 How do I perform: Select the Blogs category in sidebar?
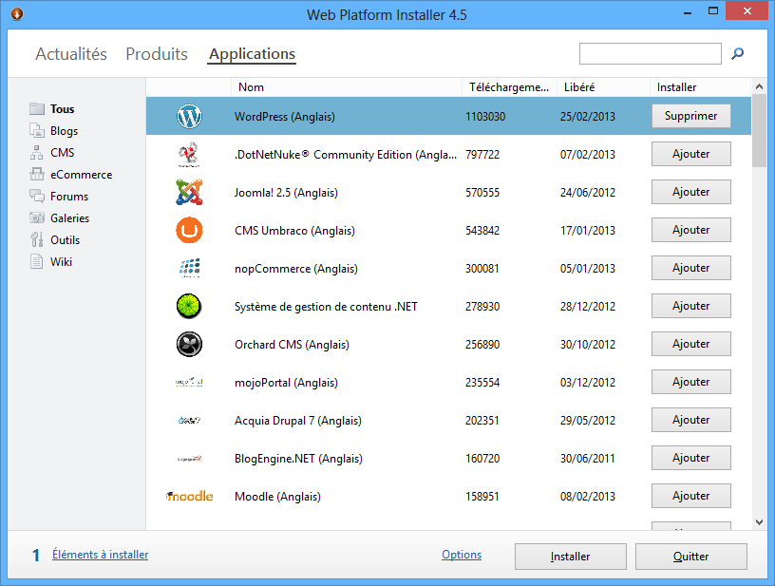pos(64,131)
